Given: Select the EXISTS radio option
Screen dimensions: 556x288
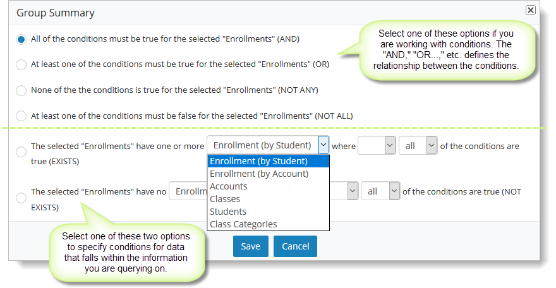Looking at the screenshot, I should pos(21,152).
